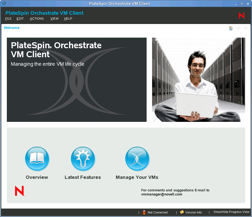Click the red Novell logo near footer
Viewport: 252px width, 217px height.
(x=20, y=191)
